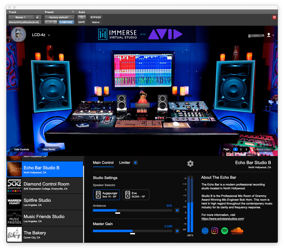Open the LCD-4z headphone dropdown
Image resolution: width=284 pixels, height=250 pixels.
[41, 35]
